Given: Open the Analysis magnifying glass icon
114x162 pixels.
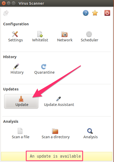Looking at the screenshot, I should [90, 131].
